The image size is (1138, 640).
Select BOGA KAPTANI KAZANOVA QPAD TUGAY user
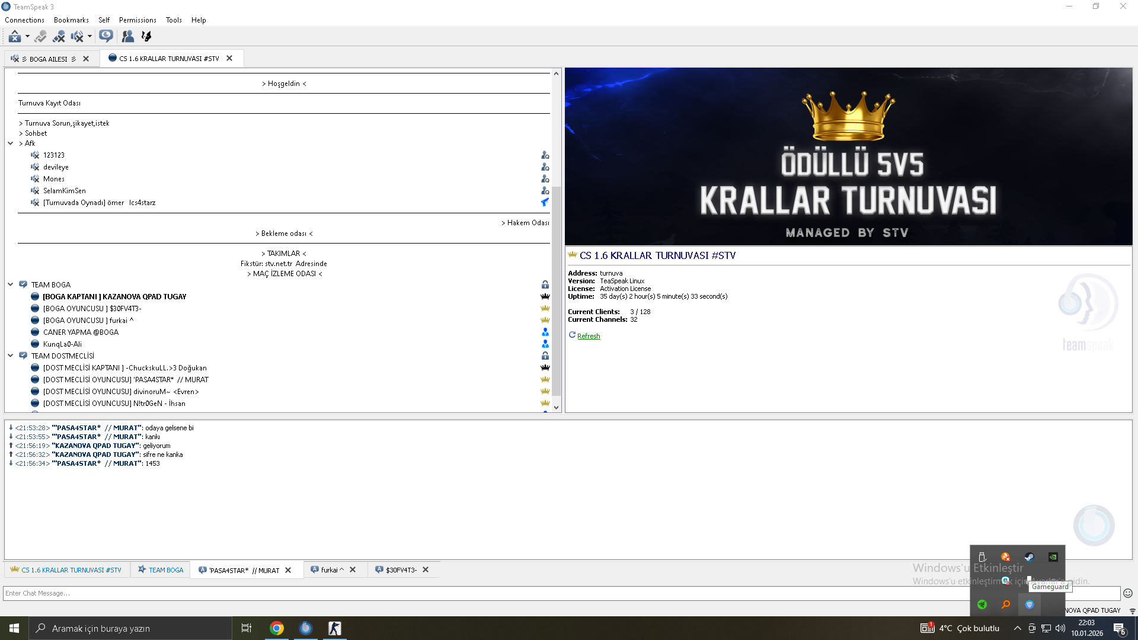pyautogui.click(x=114, y=297)
